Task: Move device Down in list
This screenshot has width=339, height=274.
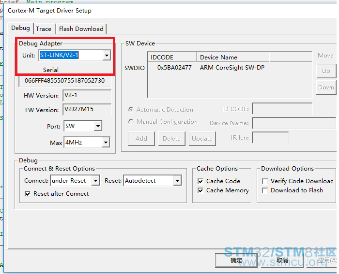Action: pos(326,87)
